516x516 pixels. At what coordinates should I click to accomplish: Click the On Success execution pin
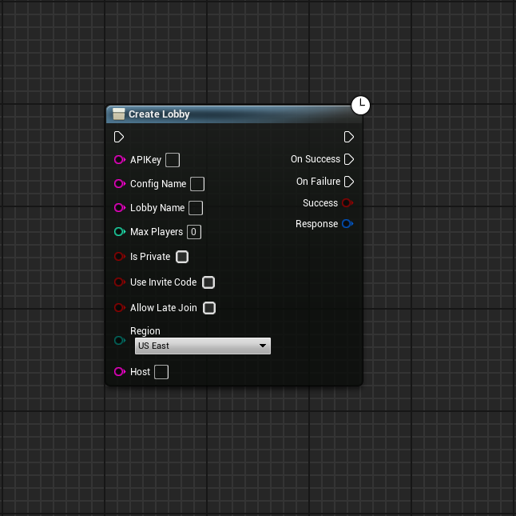point(349,159)
